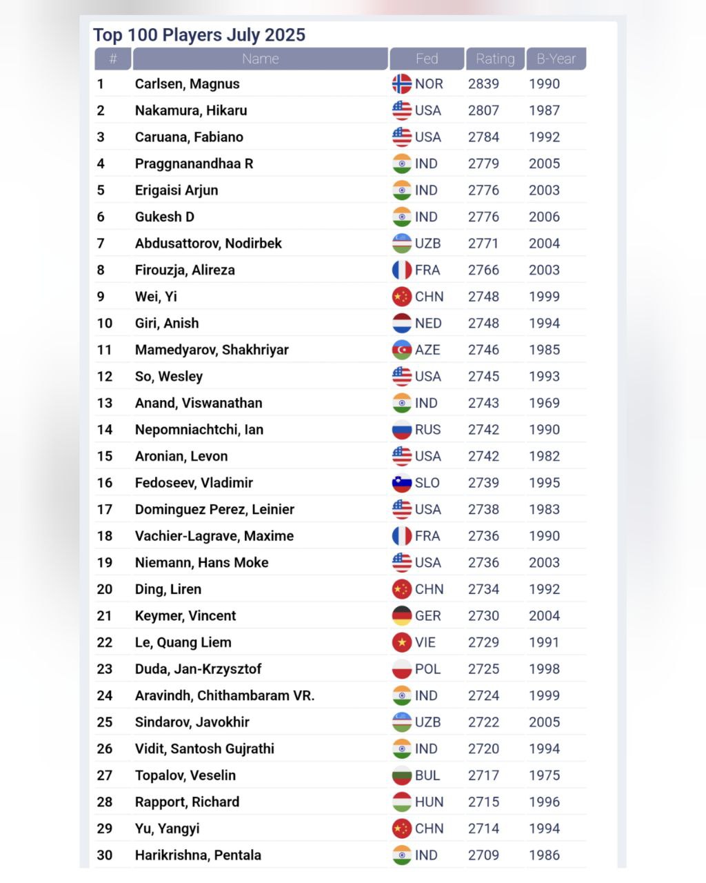Click the Slovenia flag beside Fedoseev

point(402,483)
